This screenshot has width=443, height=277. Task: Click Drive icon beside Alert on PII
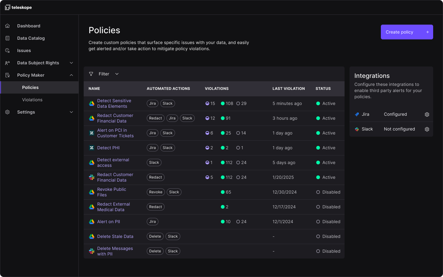tap(92, 222)
